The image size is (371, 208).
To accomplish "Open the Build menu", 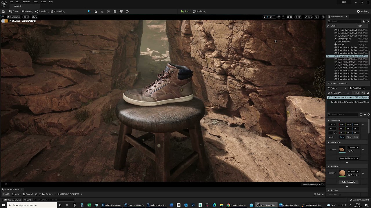I will 43,2.
